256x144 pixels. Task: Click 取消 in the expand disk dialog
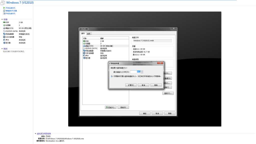tap(143, 85)
